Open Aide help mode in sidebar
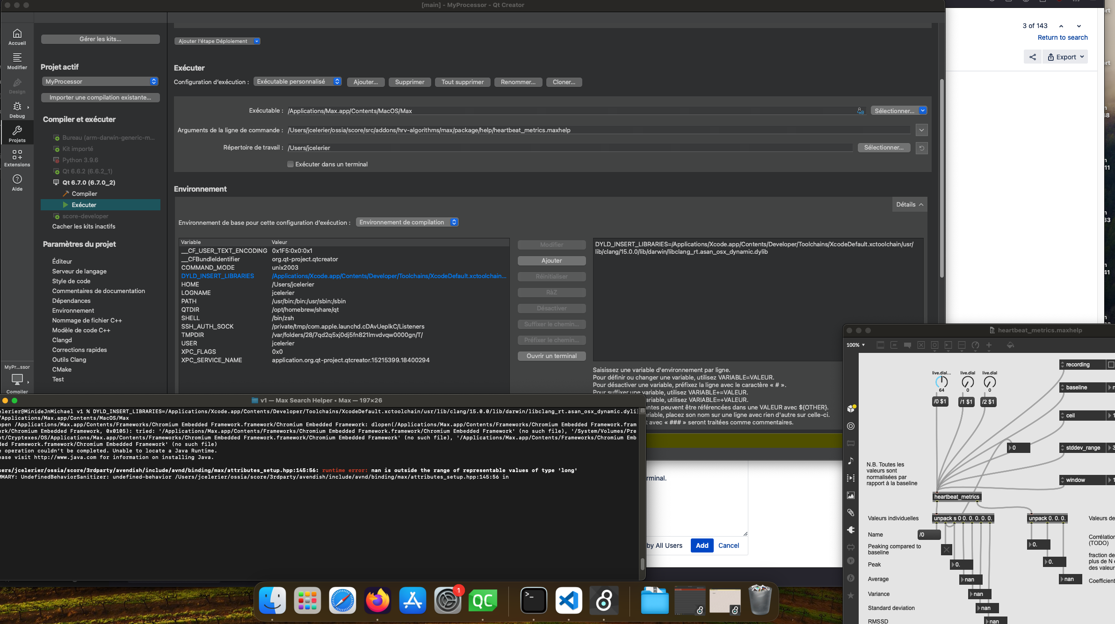Image resolution: width=1115 pixels, height=624 pixels. pos(17,183)
